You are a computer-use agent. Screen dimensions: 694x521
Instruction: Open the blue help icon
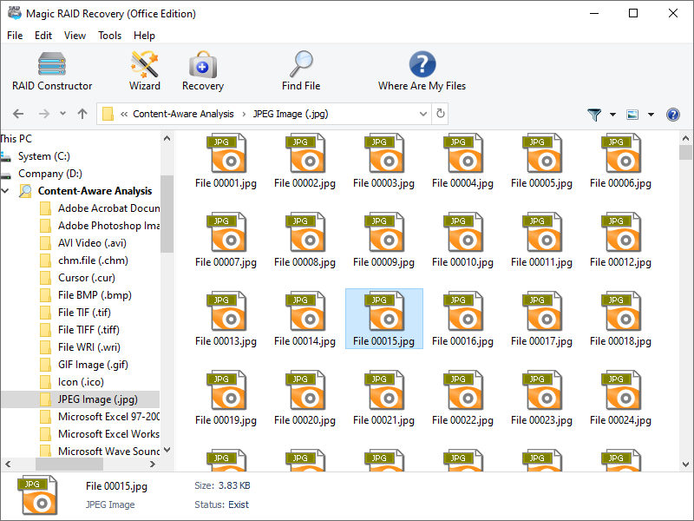click(x=673, y=115)
